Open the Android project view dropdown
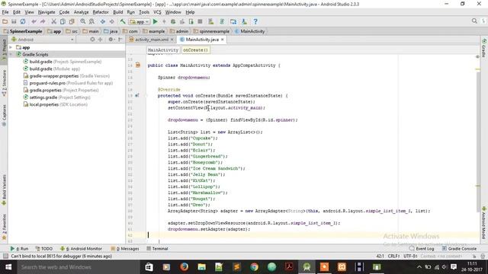The width and height of the screenshot is (488, 274). [x=43, y=40]
